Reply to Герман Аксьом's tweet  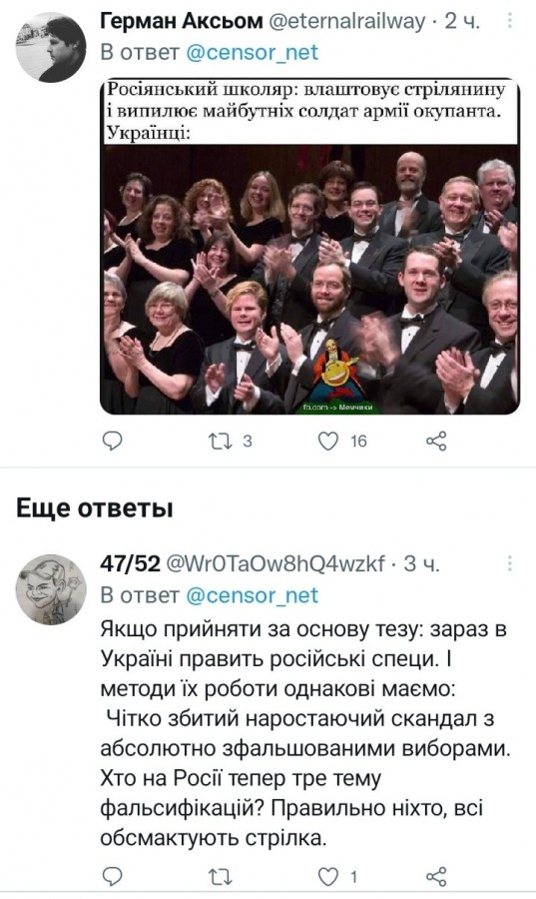tap(112, 441)
